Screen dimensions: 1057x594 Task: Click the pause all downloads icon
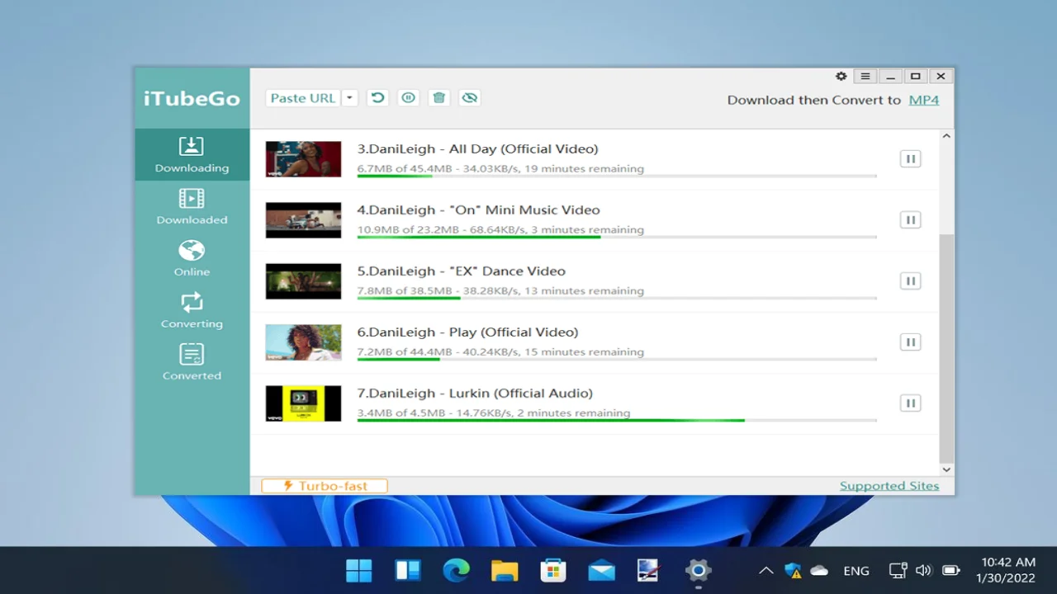408,98
